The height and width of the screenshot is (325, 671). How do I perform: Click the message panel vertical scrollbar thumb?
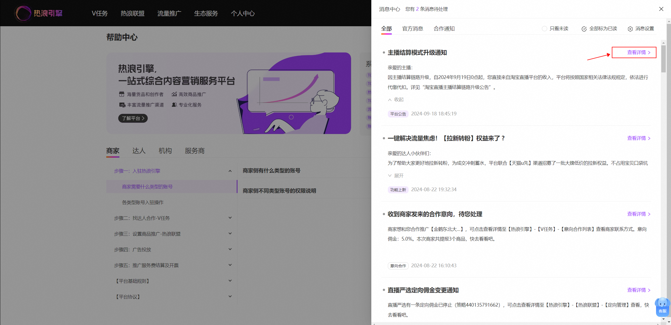pos(663,59)
